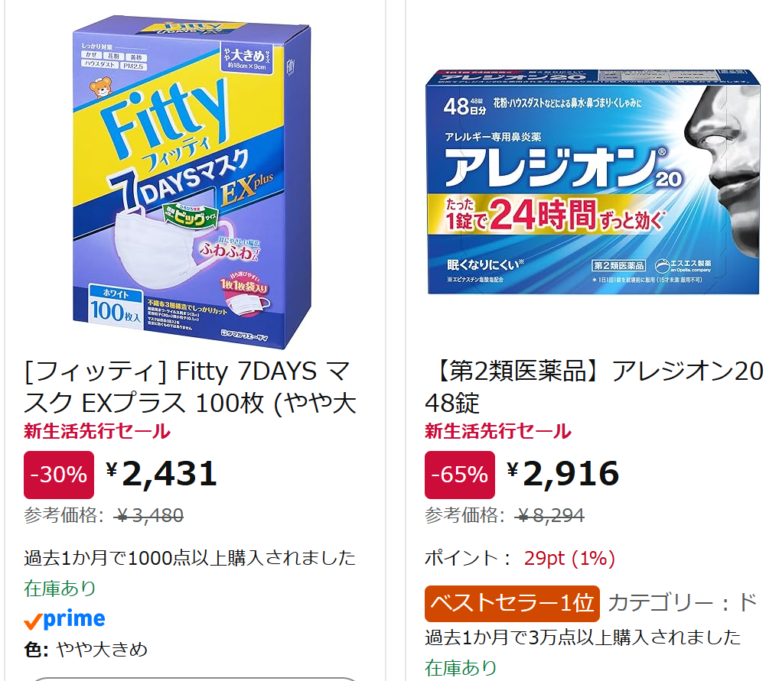The width and height of the screenshot is (779, 681).
Task: Click 新生活先行セール label under アレジオン20
Action: (x=498, y=431)
